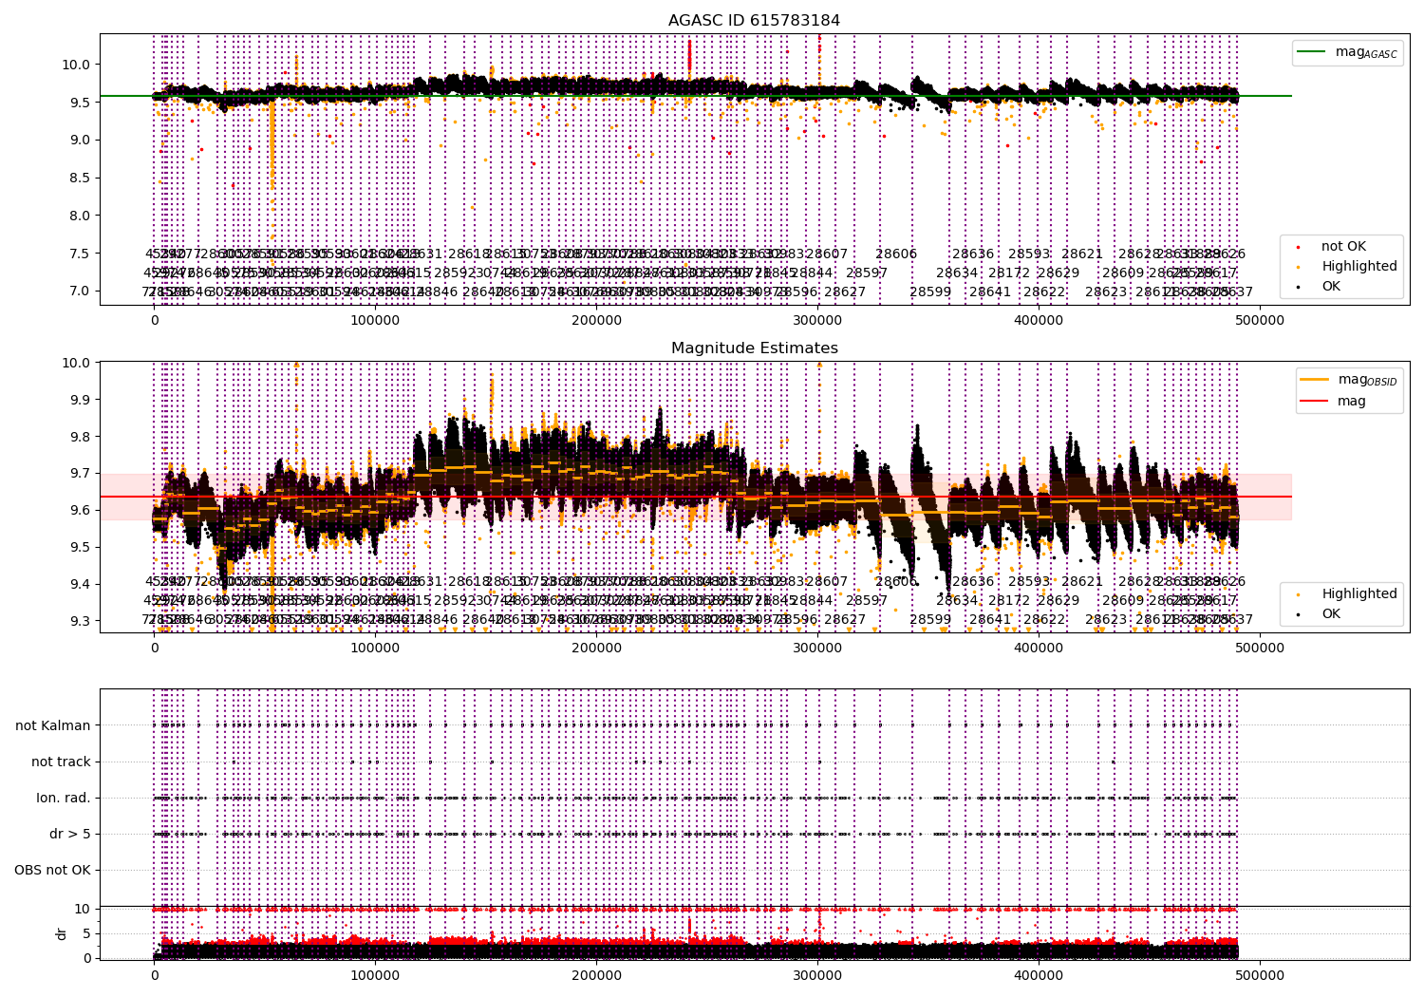Click the 'dr' axis label in bottom plot
The width and height of the screenshot is (1424, 997).
62,933
